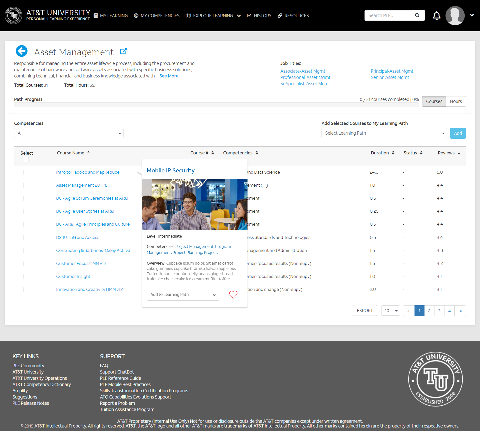Image resolution: width=480 pixels, height=431 pixels.
Task: Check BC - Agile Scrum Ceremonies row
Action: [26, 198]
